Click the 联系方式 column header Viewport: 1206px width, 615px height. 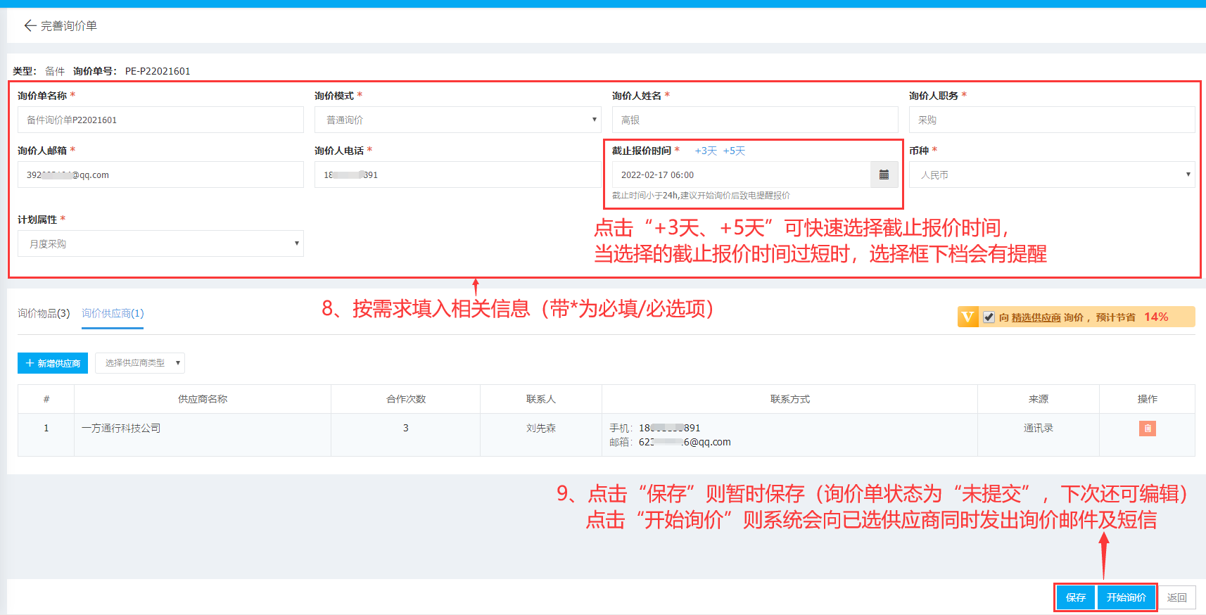coord(790,399)
